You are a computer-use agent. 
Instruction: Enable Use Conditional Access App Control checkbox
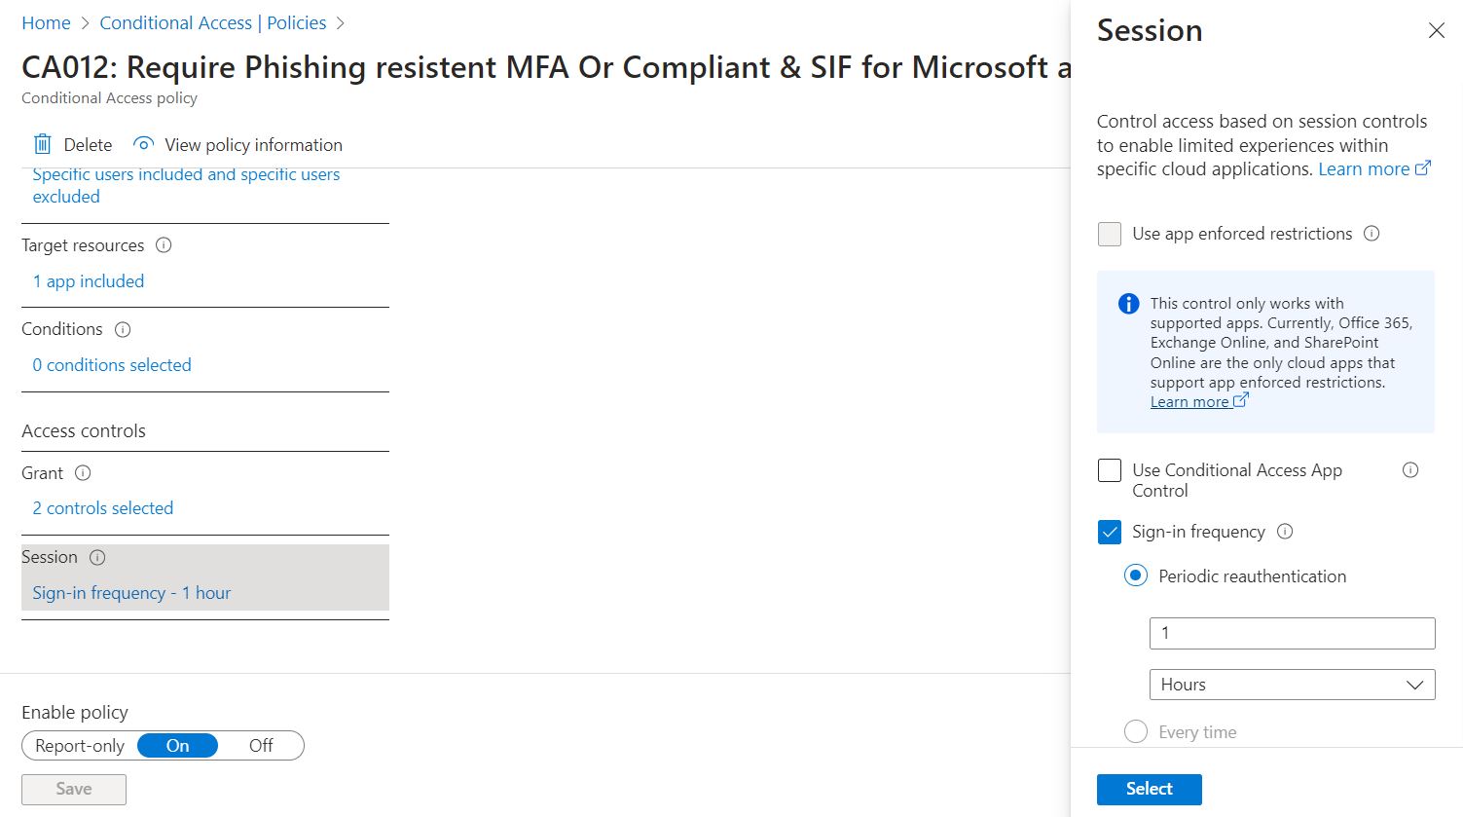pos(1110,470)
